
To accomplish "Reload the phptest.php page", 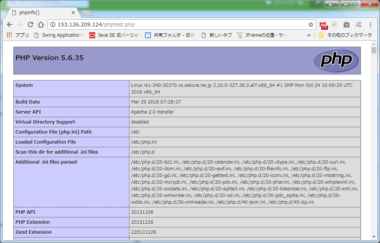I will click(30, 24).
